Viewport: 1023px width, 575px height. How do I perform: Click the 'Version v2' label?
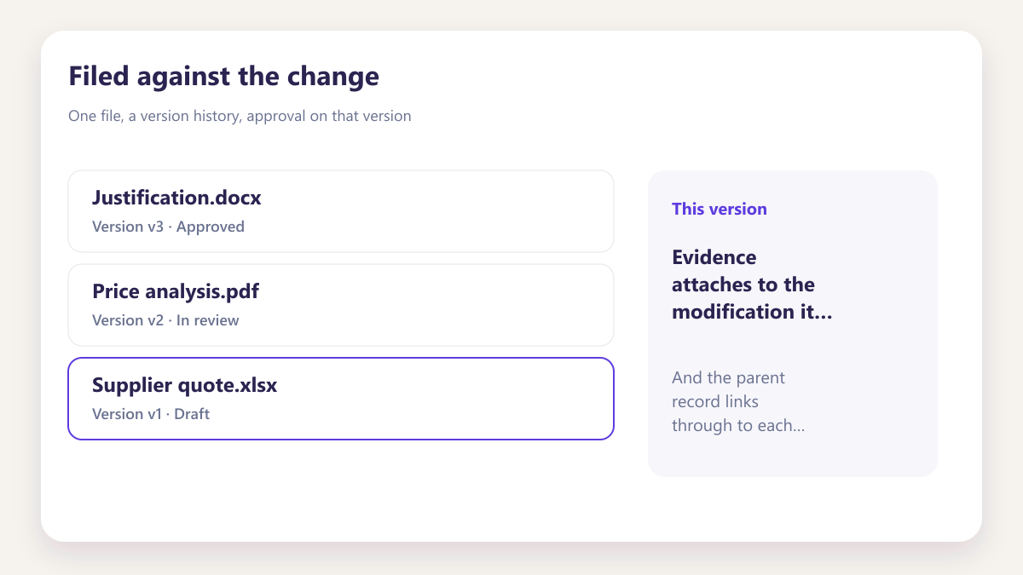(128, 320)
